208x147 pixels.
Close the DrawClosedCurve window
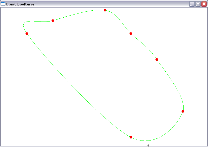tap(204, 4)
